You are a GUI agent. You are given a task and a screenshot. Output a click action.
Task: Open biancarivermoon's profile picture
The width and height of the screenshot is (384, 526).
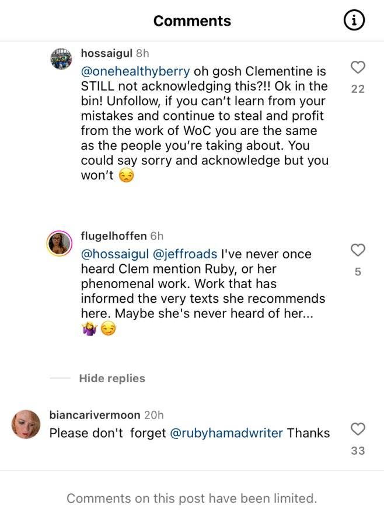pyautogui.click(x=26, y=424)
